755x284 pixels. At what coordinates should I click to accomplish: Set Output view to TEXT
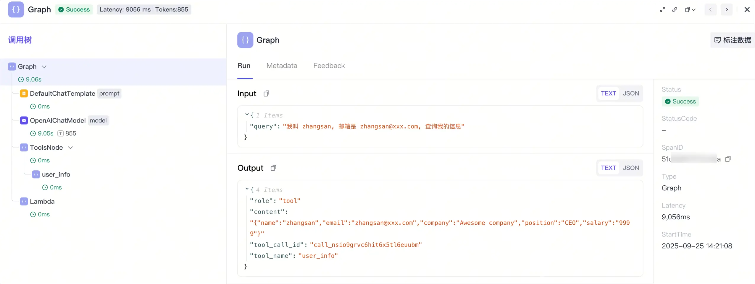pyautogui.click(x=608, y=168)
